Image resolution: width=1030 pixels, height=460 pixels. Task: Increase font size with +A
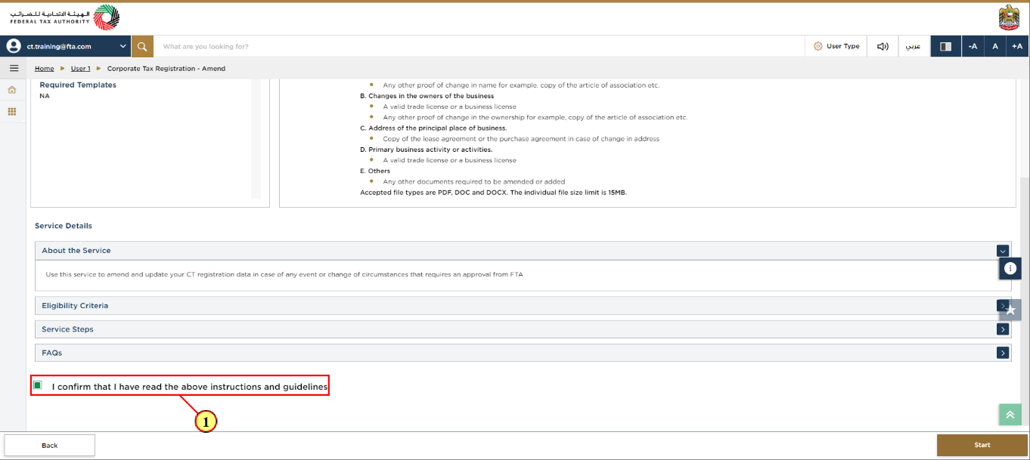1017,46
